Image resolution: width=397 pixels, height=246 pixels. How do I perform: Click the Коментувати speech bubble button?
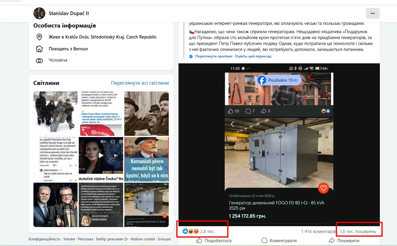tap(279, 241)
